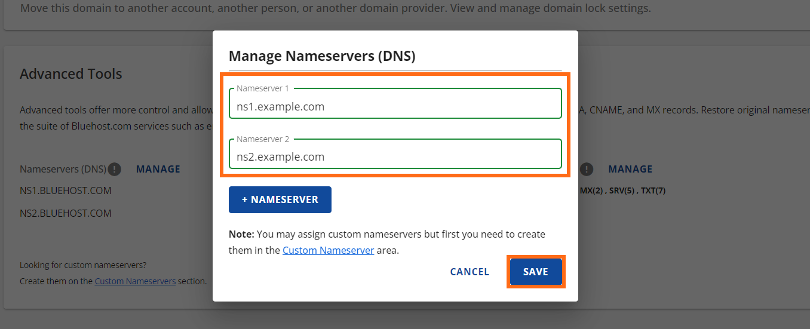Click the Nameservers (DNS) label text
This screenshot has height=329, width=810.
click(x=63, y=169)
